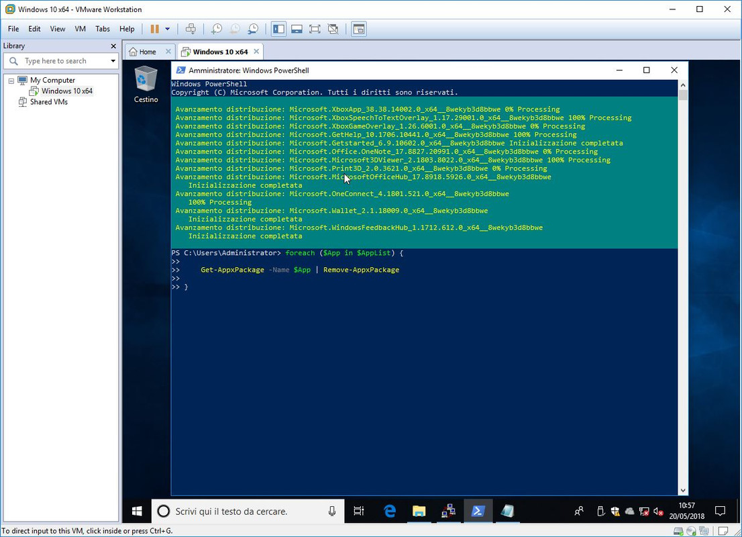The height and width of the screenshot is (537, 742).
Task: Toggle Unity mode icon in the toolbar
Action: (333, 29)
